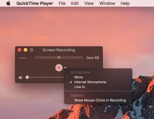Open the File menu
154x119 pixels.
(x=62, y=3)
